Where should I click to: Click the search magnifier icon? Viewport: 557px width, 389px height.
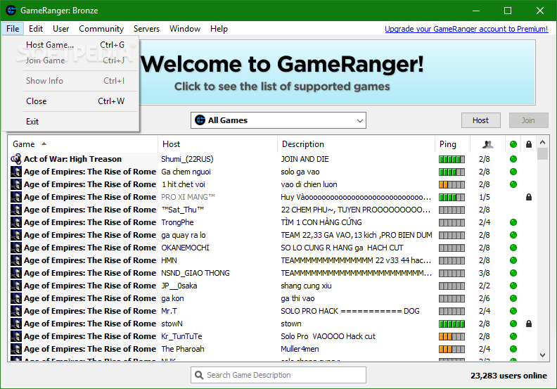click(x=199, y=375)
